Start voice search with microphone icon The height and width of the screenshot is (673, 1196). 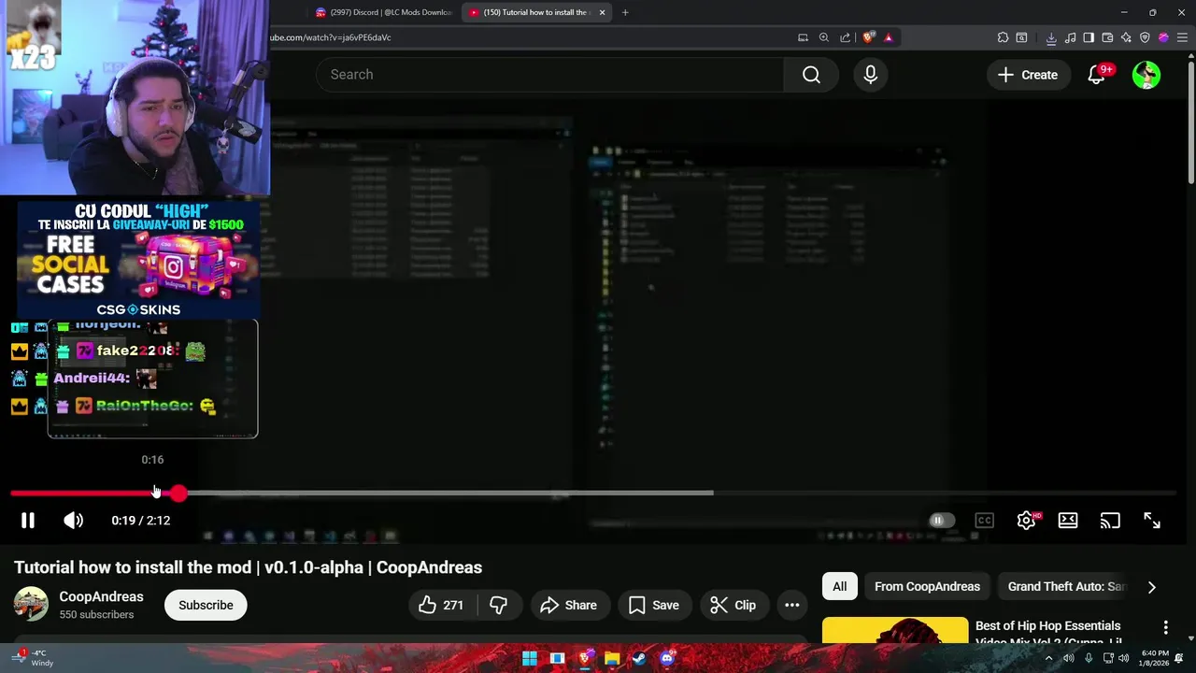[871, 75]
